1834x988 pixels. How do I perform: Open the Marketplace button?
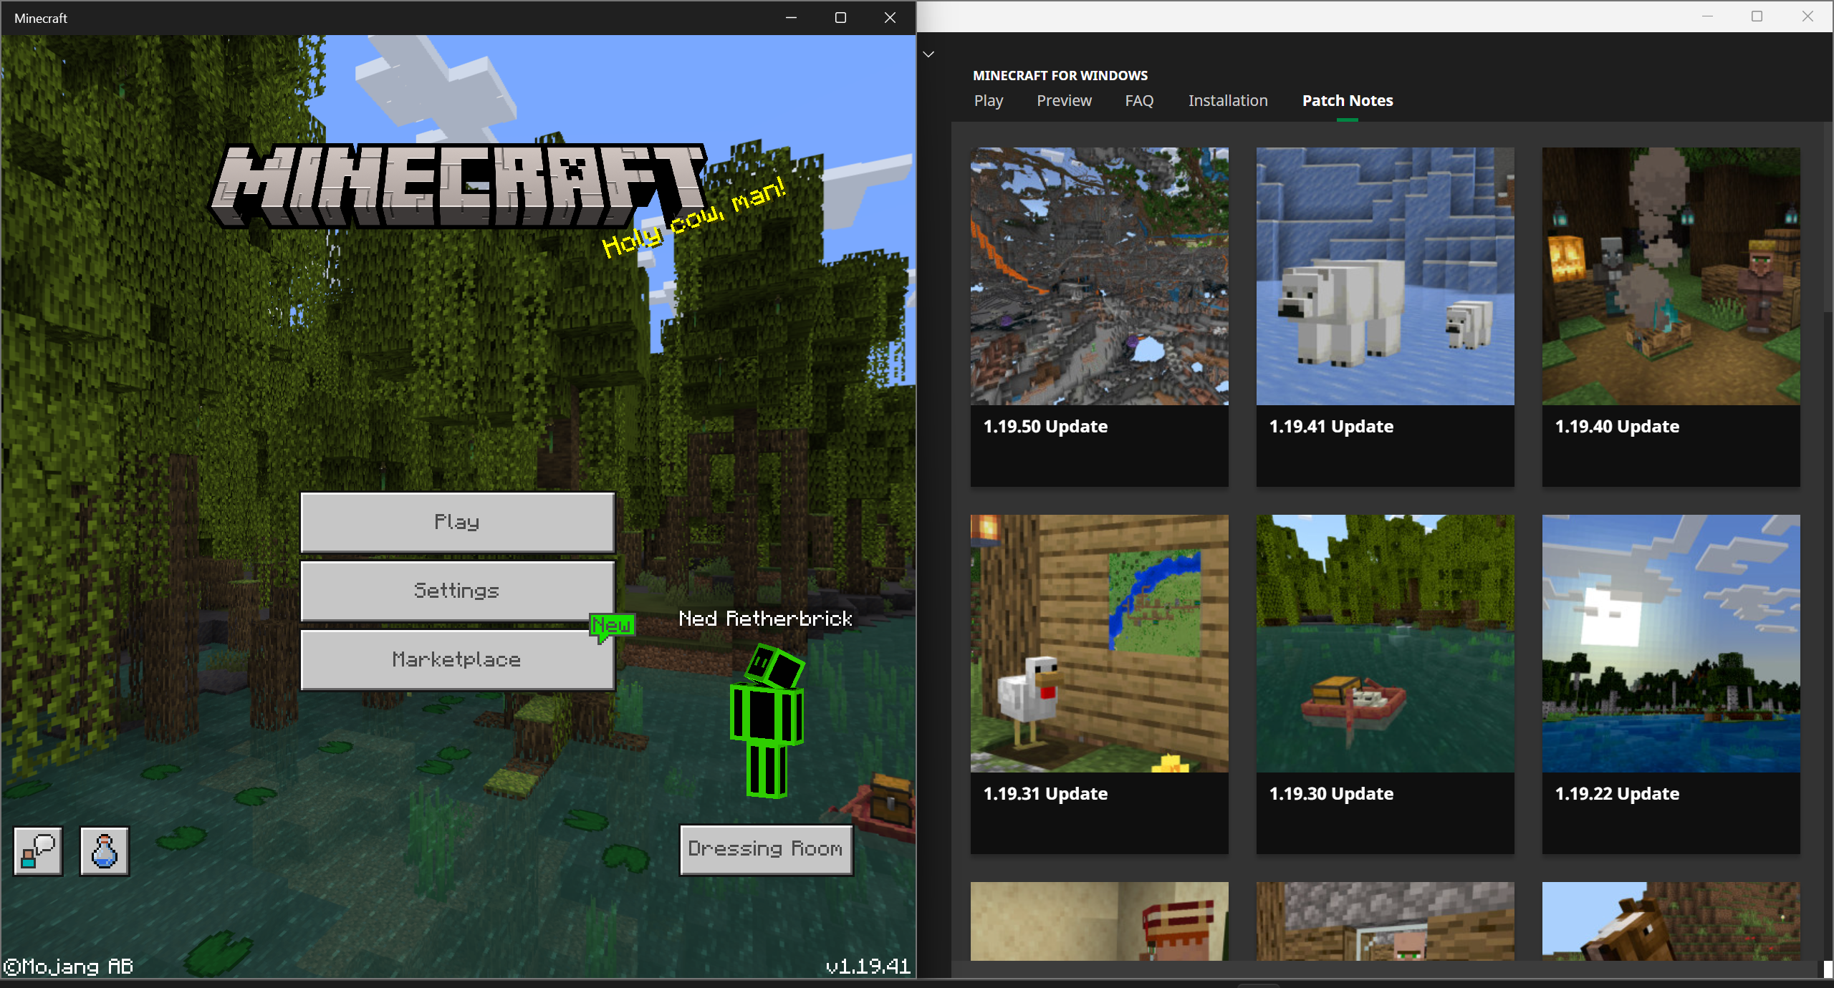click(457, 659)
